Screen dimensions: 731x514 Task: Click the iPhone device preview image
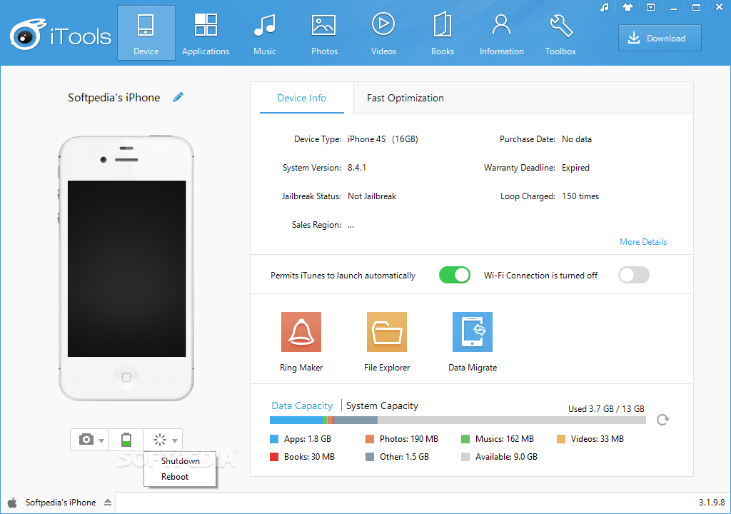pos(126,268)
